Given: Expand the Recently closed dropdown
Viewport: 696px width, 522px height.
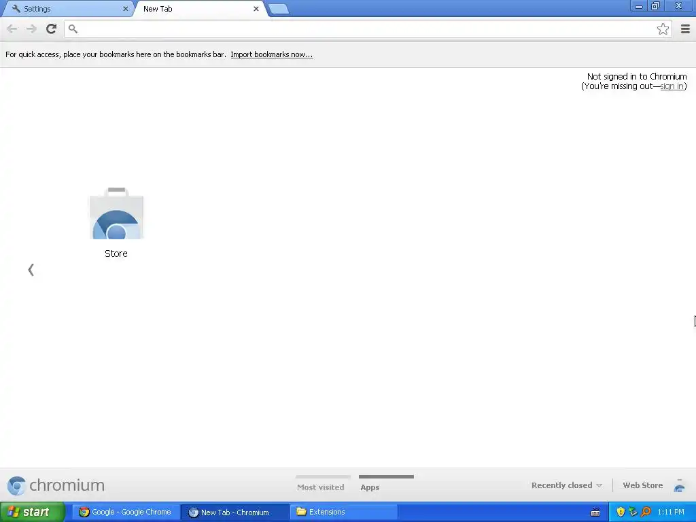Looking at the screenshot, I should pyautogui.click(x=567, y=485).
